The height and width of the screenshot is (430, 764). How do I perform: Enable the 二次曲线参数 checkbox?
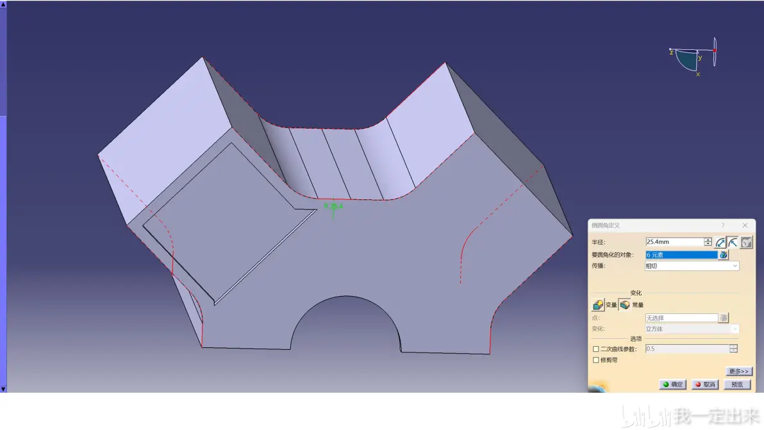[595, 349]
